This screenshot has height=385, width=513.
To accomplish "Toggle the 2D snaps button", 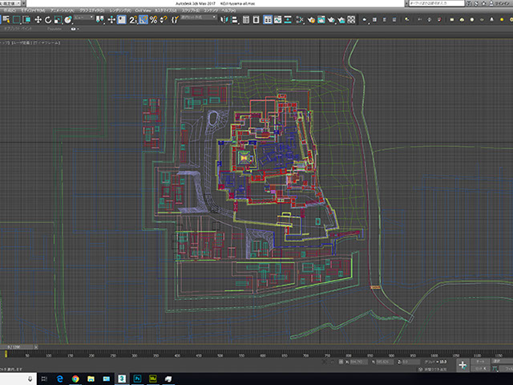I will [133, 19].
